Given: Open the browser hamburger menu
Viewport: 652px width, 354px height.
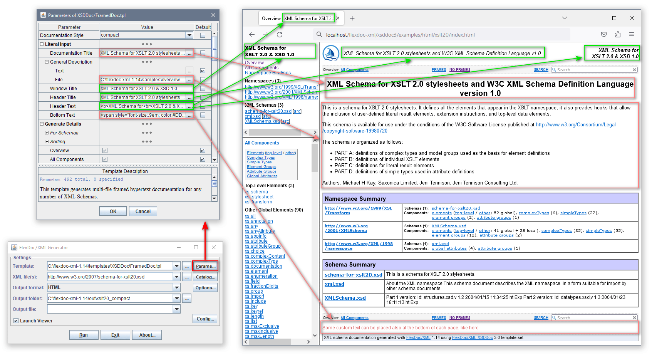Looking at the screenshot, I should click(632, 35).
